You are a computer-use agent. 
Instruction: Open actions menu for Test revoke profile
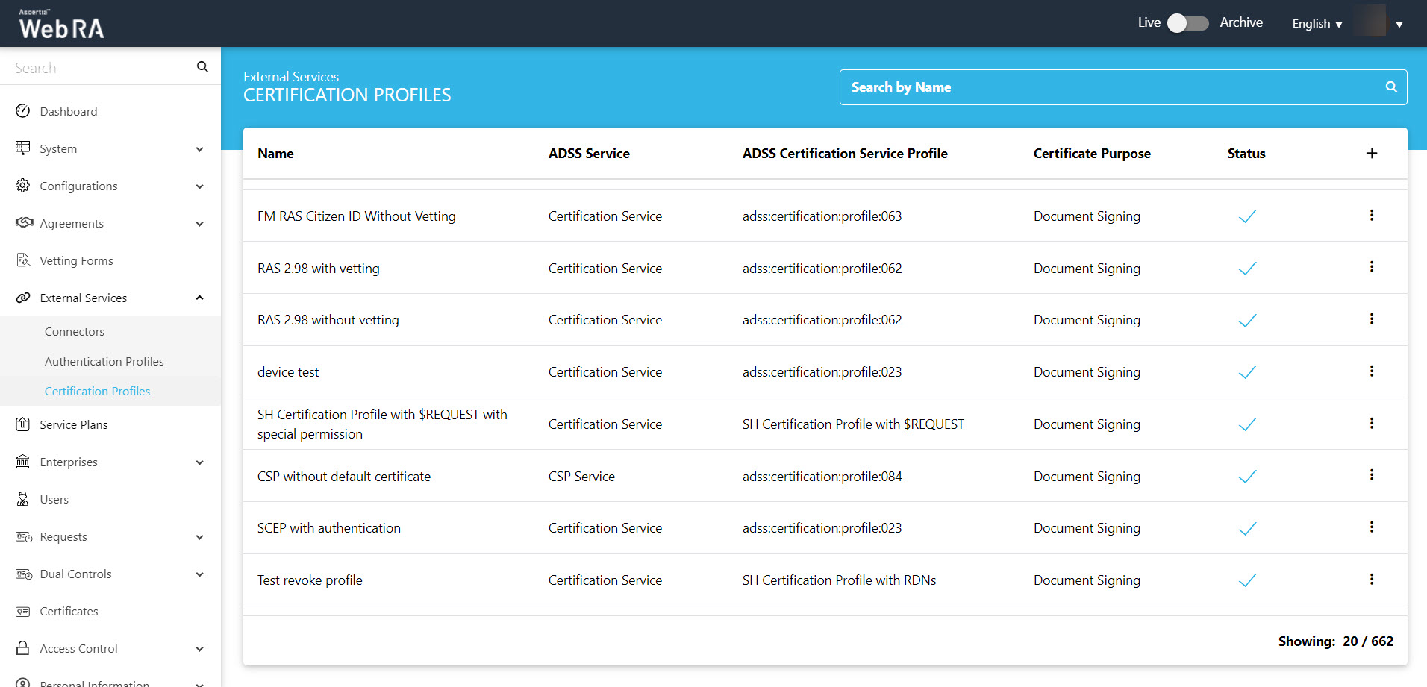[1371, 580]
